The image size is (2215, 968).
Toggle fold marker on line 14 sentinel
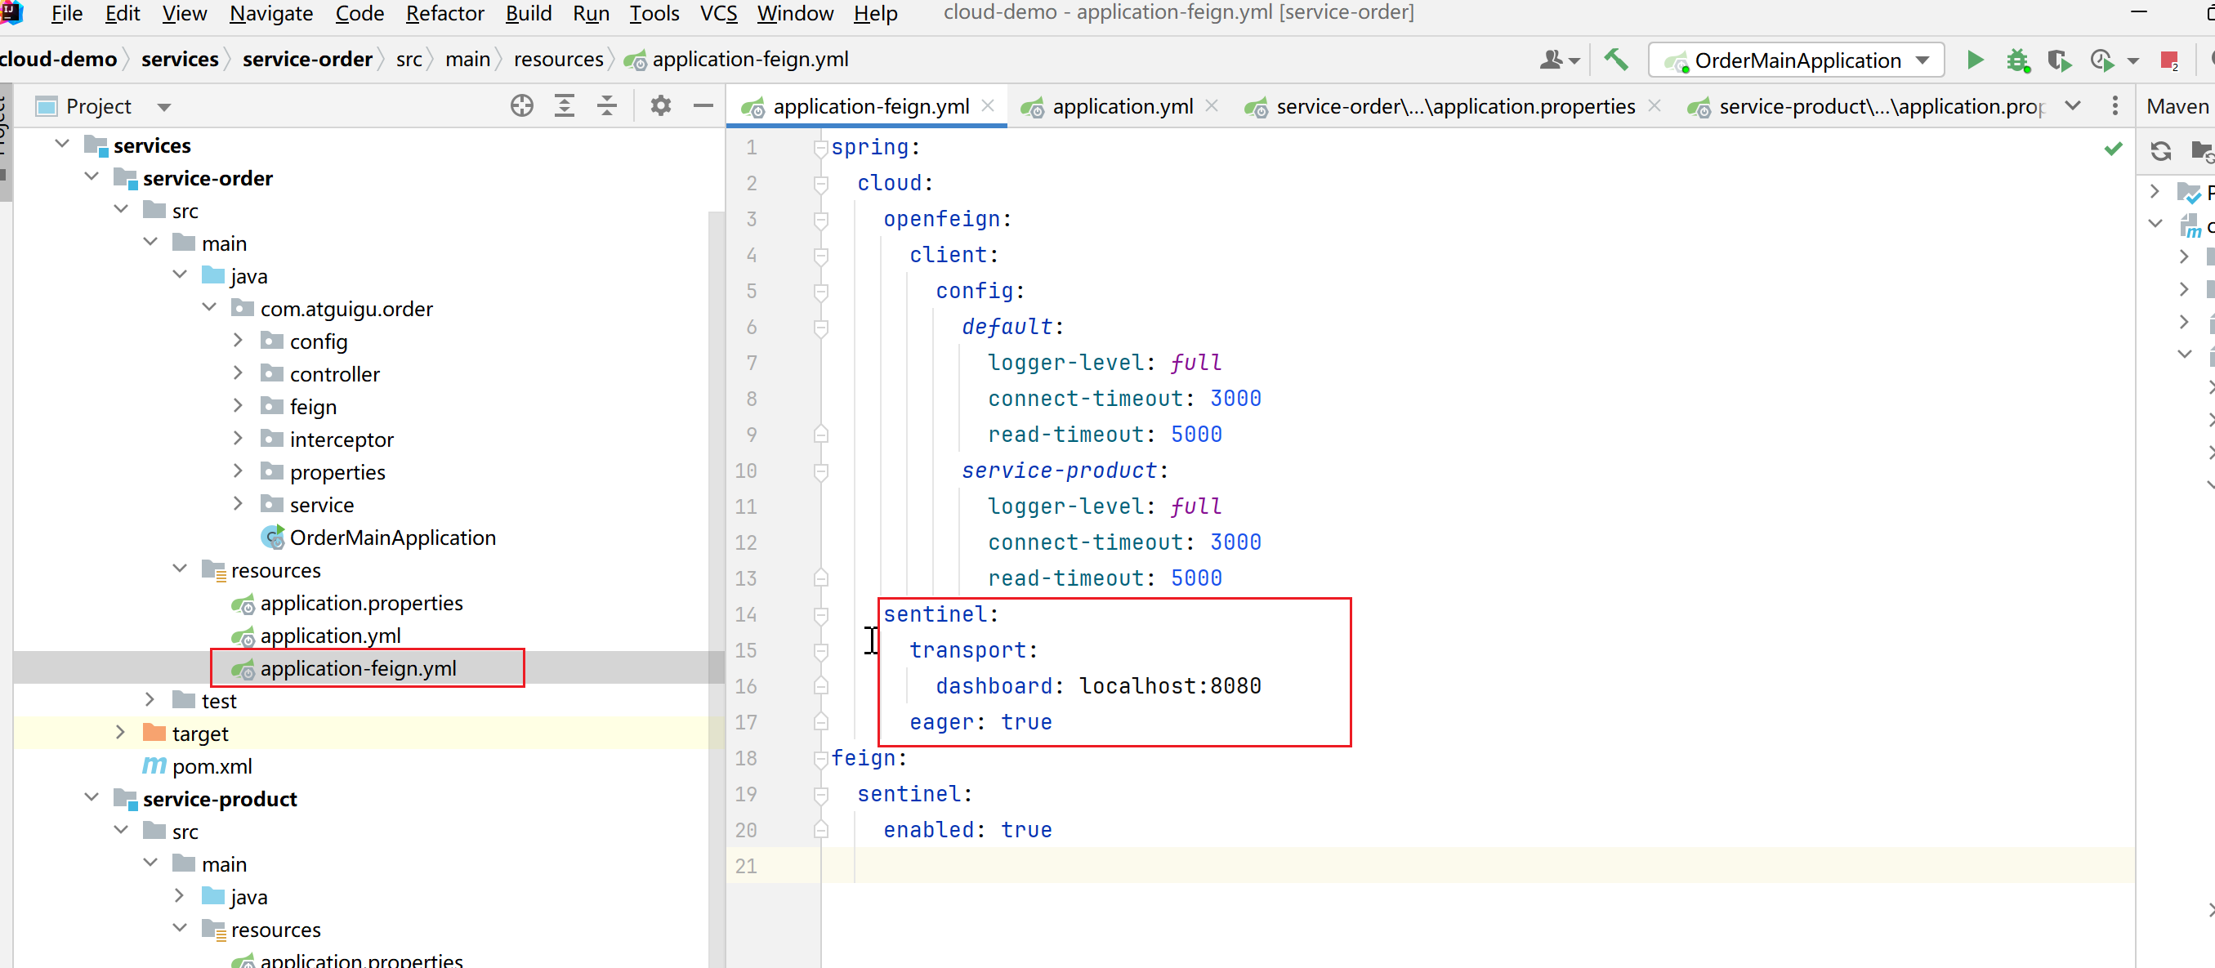pos(820,614)
